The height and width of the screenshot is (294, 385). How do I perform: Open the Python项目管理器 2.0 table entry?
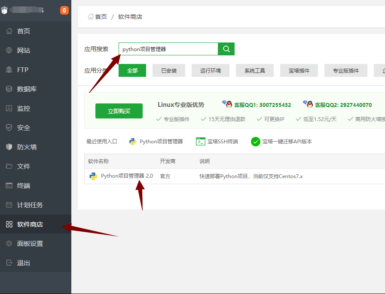(x=125, y=176)
